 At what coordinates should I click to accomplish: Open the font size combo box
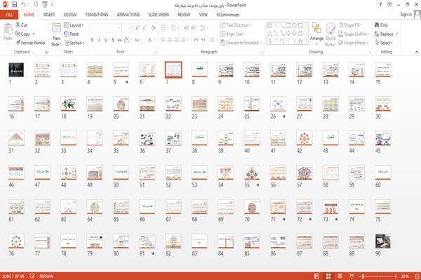127,28
